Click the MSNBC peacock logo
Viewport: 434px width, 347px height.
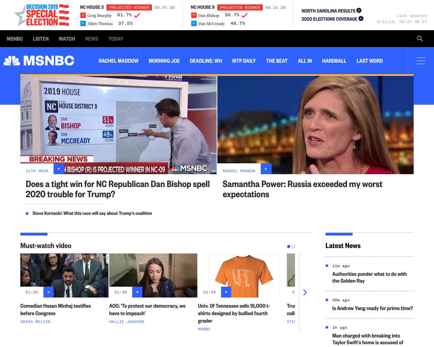pyautogui.click(x=39, y=61)
